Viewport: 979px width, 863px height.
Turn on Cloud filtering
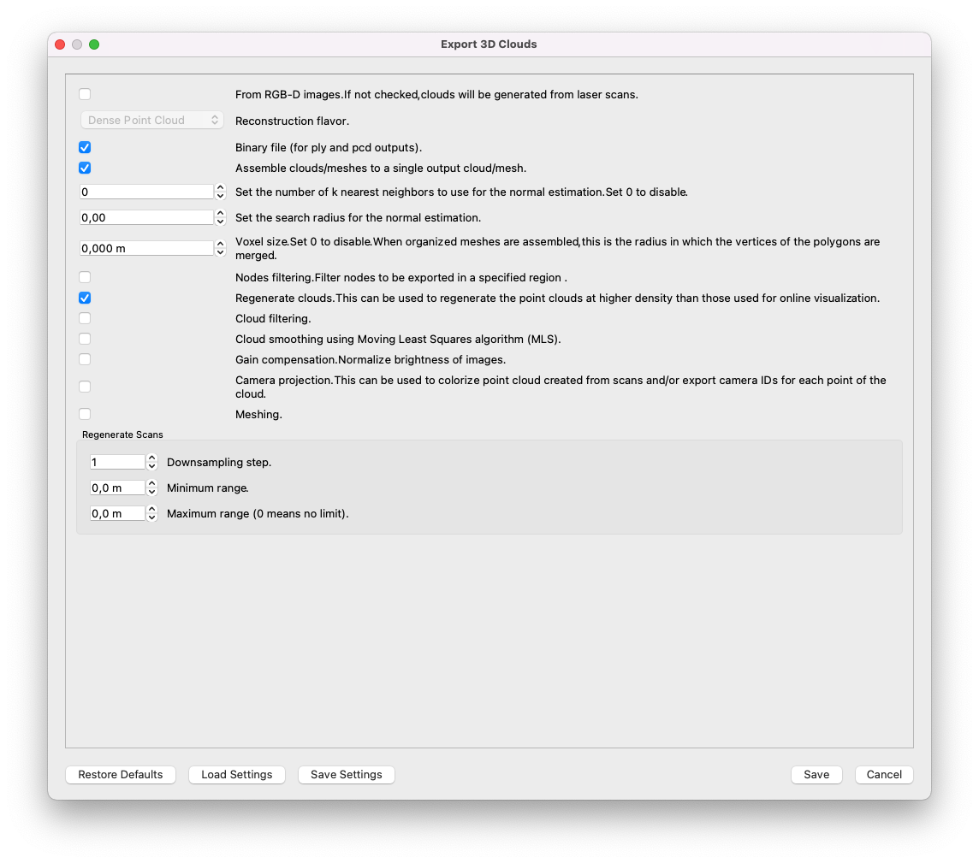(85, 318)
